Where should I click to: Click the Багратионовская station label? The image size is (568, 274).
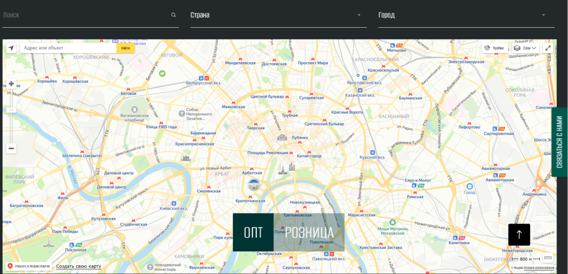coord(27,206)
